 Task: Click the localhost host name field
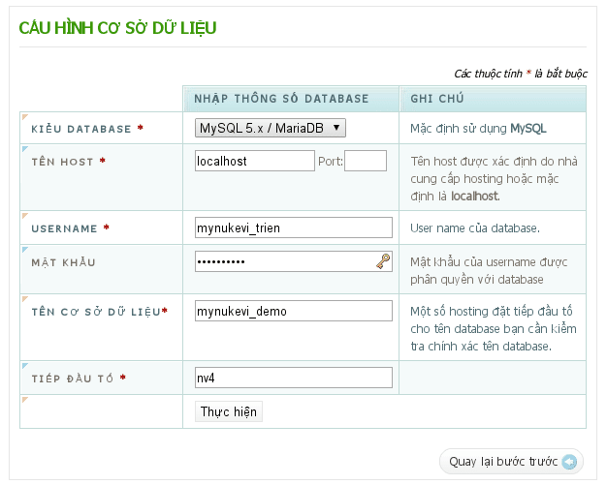pyautogui.click(x=254, y=161)
